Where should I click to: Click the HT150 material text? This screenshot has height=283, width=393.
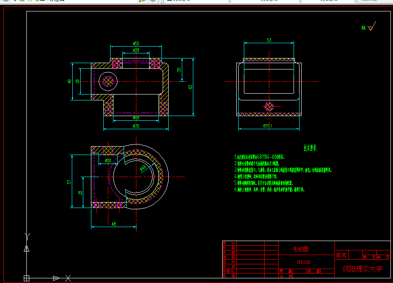pos(304,262)
